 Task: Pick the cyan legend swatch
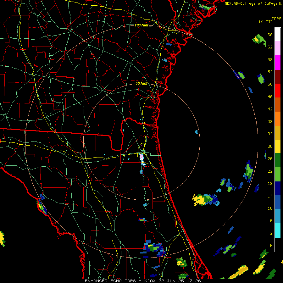(278, 230)
